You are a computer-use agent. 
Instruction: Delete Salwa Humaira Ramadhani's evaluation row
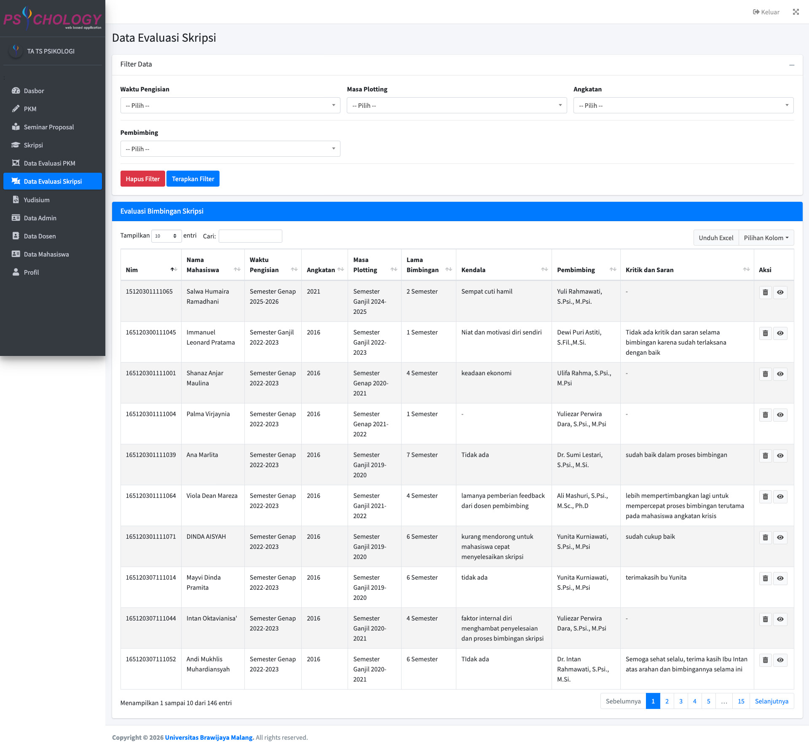(x=765, y=292)
